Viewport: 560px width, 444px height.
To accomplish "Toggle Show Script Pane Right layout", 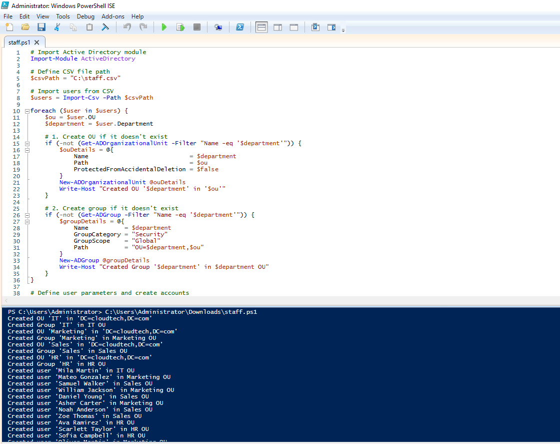I will (x=278, y=27).
